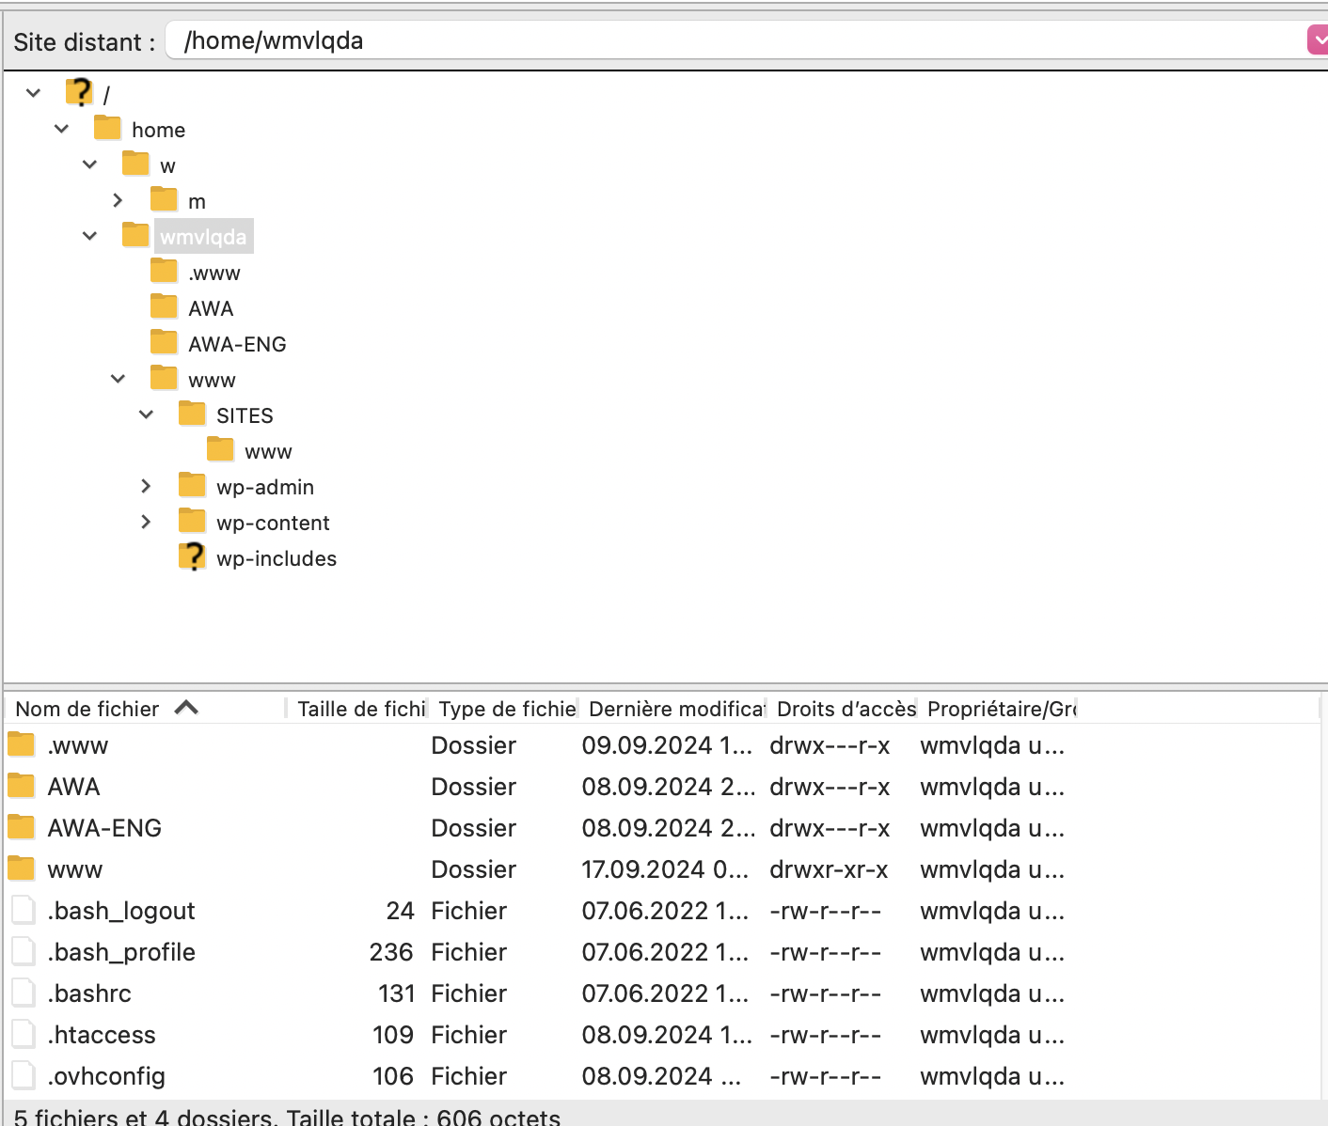Collapse the home directory node

(x=62, y=129)
